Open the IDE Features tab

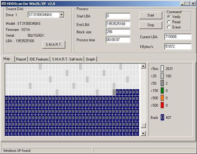pyautogui.click(x=39, y=59)
